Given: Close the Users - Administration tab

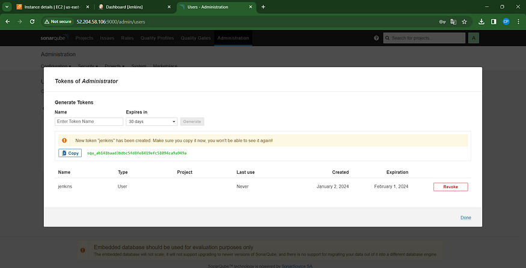Looking at the screenshot, I should (251, 7).
